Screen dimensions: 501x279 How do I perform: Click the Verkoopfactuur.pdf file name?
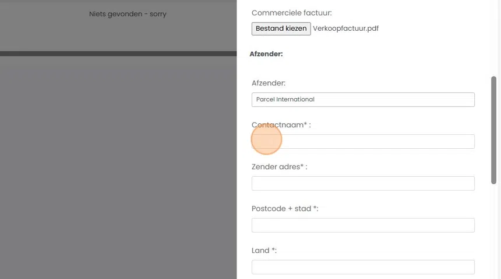[345, 28]
